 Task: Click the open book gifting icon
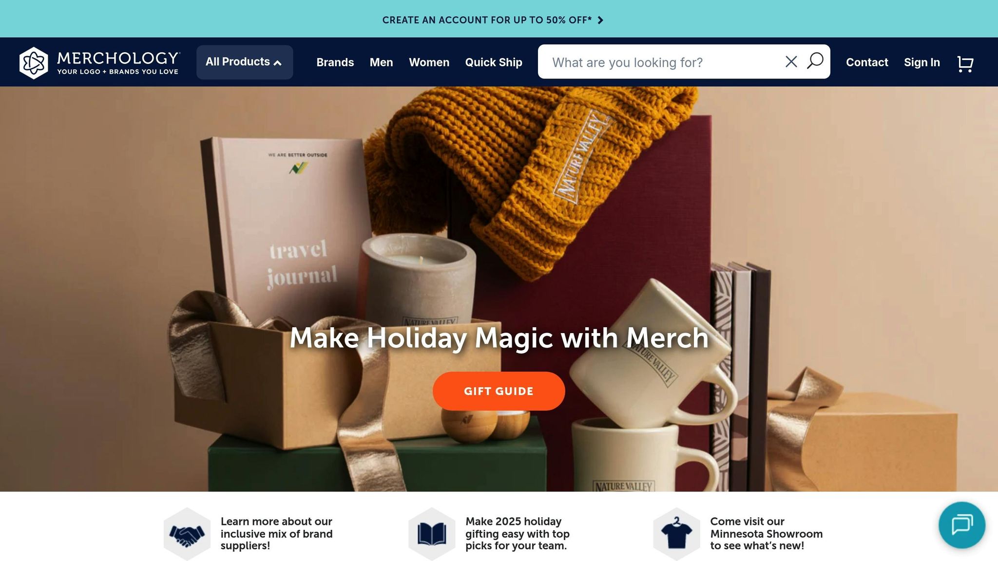tap(432, 534)
